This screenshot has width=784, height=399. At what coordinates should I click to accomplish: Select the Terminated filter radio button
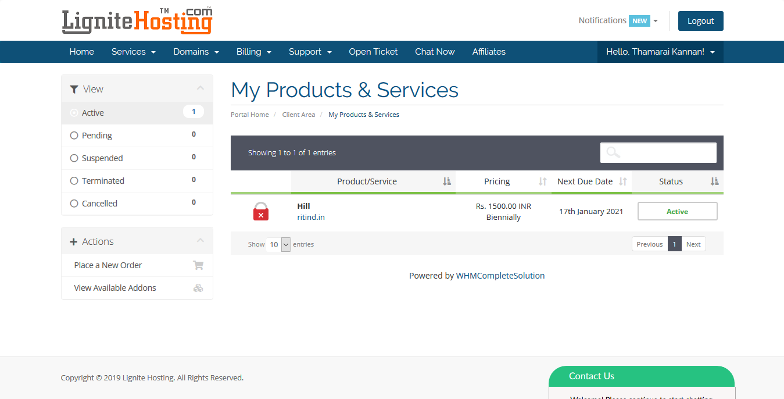tap(74, 181)
